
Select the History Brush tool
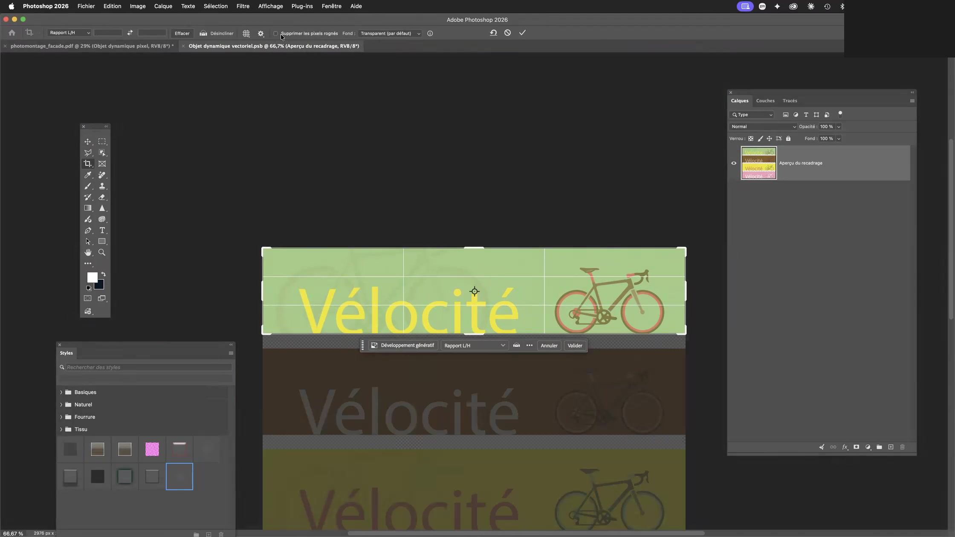point(87,197)
